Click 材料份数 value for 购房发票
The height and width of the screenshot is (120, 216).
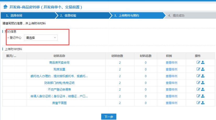(120, 69)
